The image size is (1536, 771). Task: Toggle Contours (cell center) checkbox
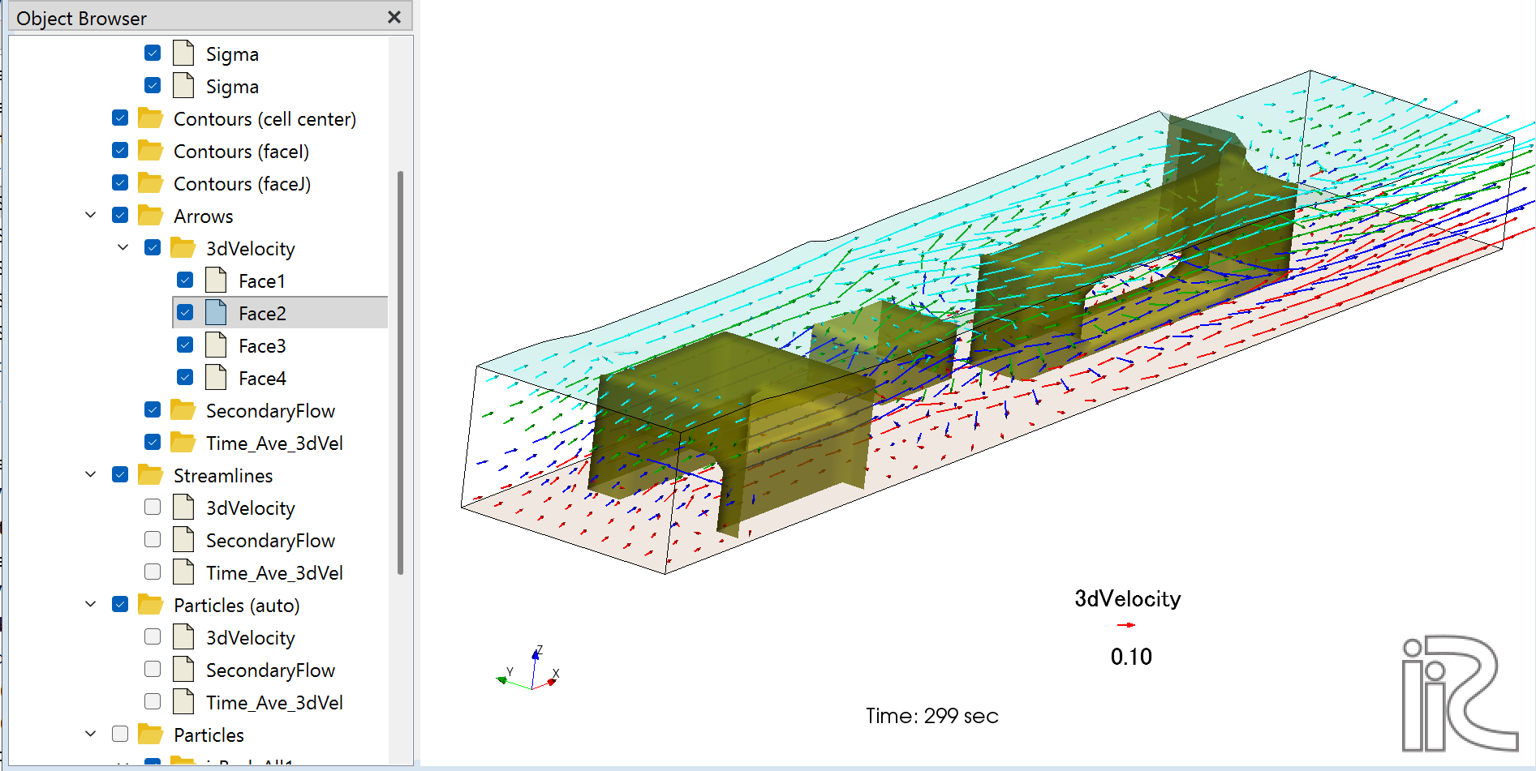tap(120, 118)
